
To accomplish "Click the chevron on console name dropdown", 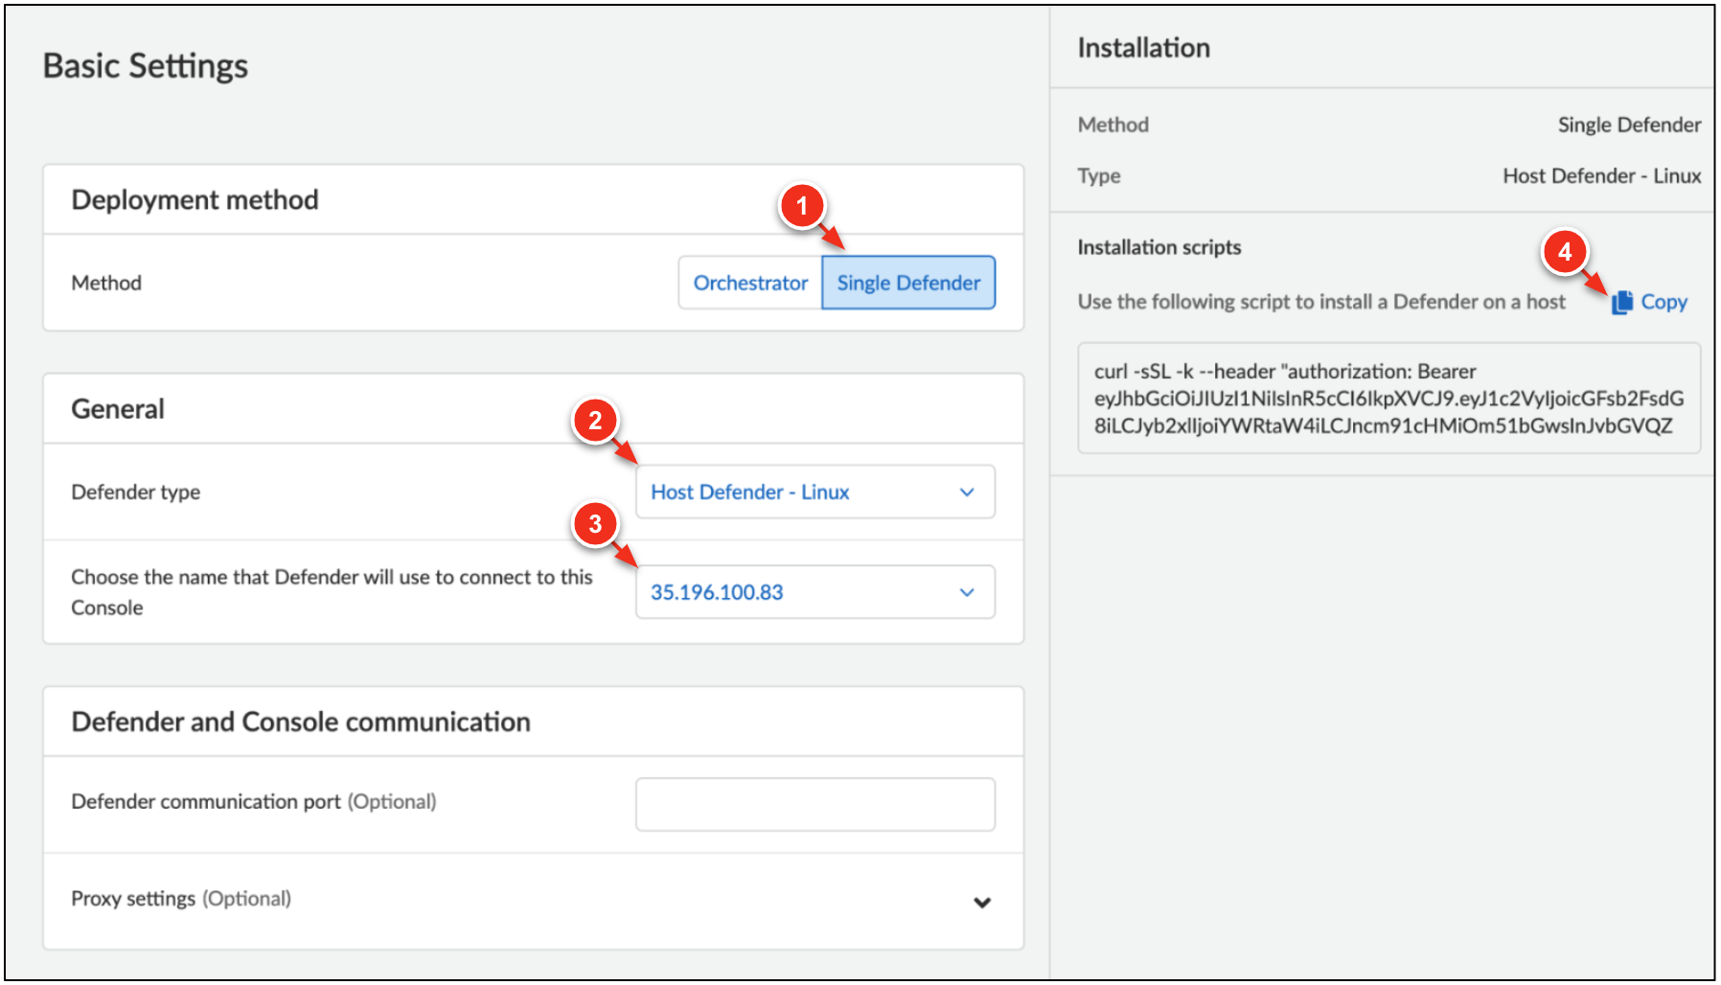I will [x=966, y=592].
